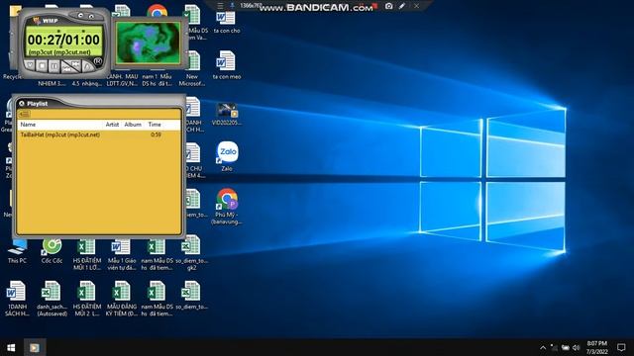Sort the playlist by Album column
Image resolution: width=634 pixels, height=356 pixels.
click(x=133, y=125)
